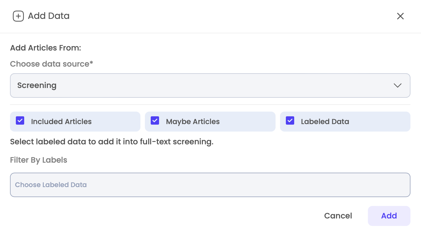This screenshot has width=421, height=234.
Task: Click the Labeled Data label text
Action: tap(325, 121)
